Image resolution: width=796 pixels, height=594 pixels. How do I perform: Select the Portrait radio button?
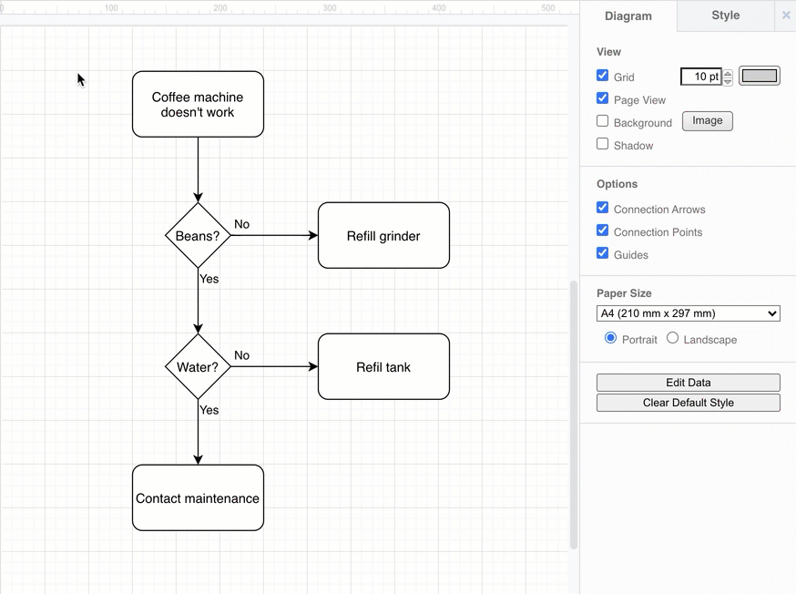click(x=608, y=338)
